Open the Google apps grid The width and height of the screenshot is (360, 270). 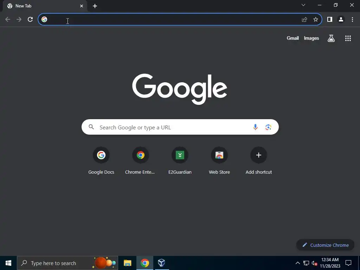pyautogui.click(x=348, y=38)
